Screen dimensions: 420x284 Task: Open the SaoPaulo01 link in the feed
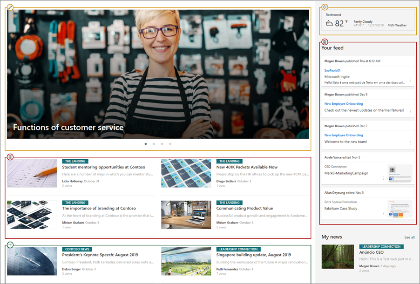click(x=332, y=70)
